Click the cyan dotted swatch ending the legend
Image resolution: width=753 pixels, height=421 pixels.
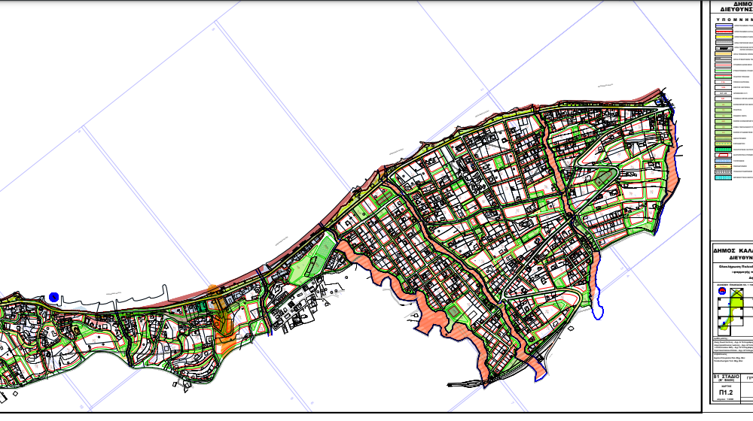(723, 177)
